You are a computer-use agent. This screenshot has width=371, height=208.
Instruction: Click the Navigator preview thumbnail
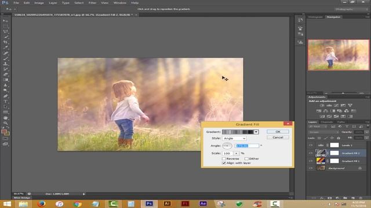click(339, 55)
